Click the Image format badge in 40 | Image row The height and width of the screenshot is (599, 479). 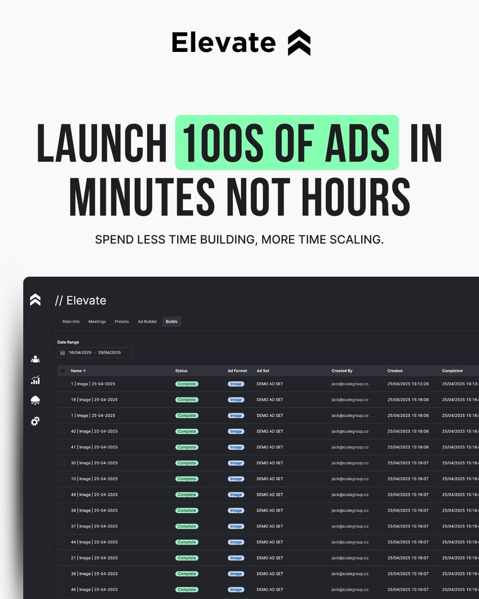[x=236, y=431]
